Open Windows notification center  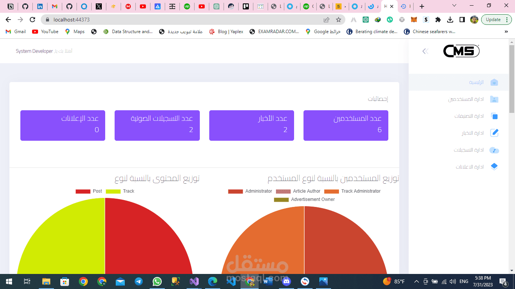pyautogui.click(x=503, y=281)
